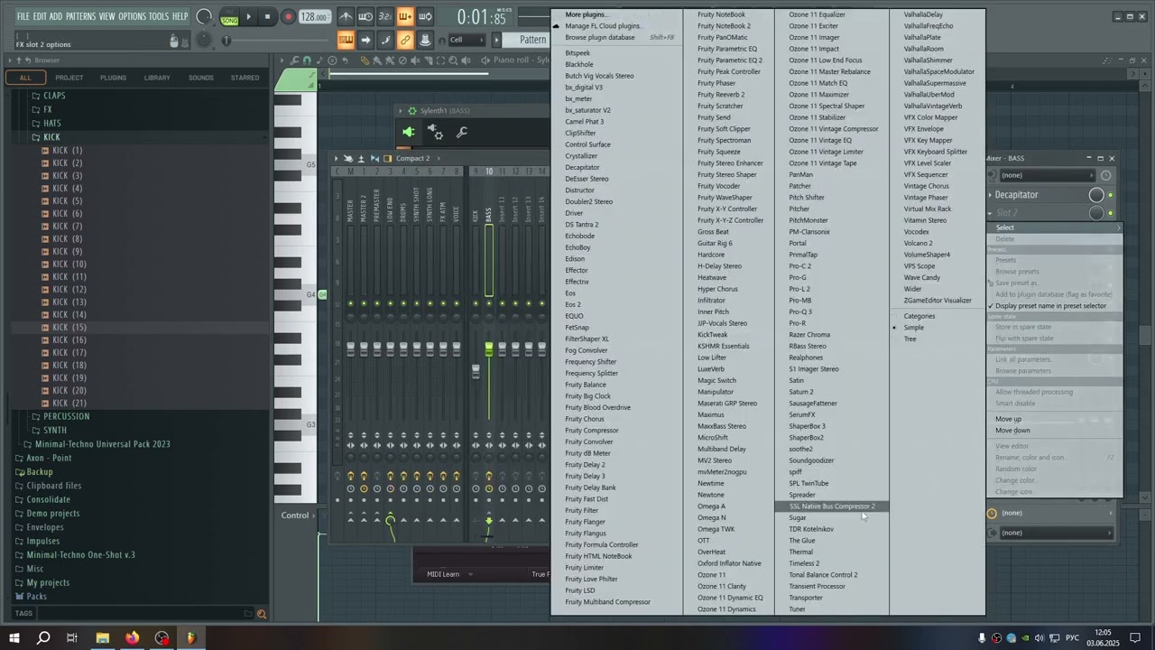
Task: Open FL Studio taskbar icon
Action: (191, 637)
